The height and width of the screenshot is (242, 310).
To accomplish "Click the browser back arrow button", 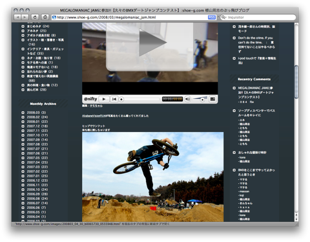I will point(17,17).
